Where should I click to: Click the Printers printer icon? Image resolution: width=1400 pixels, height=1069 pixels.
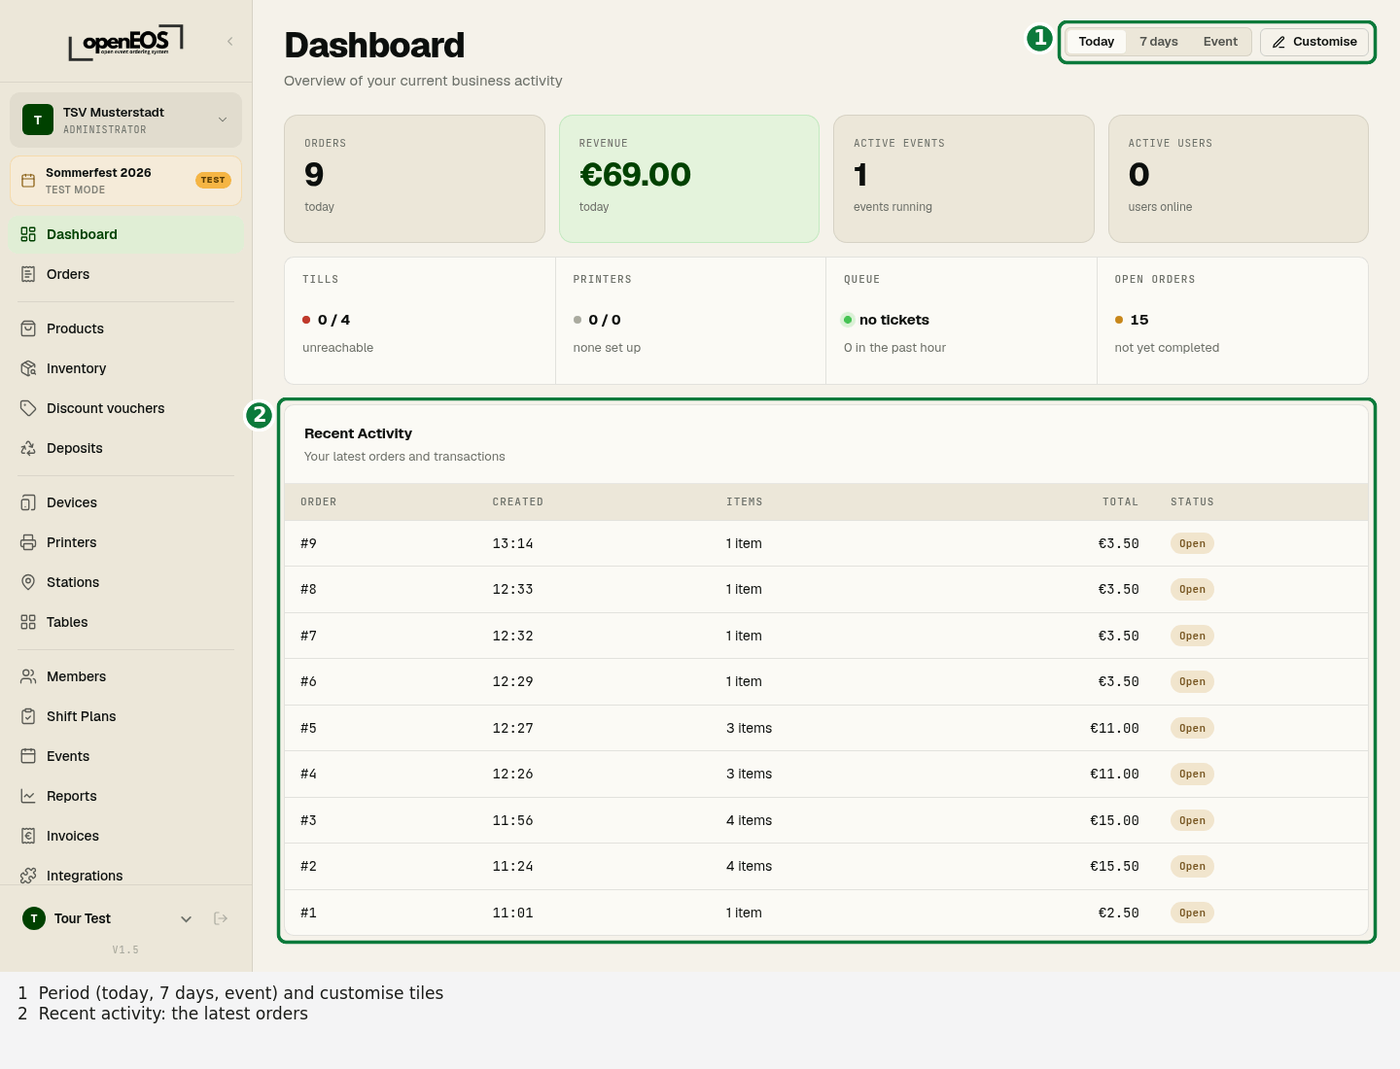[x=28, y=542]
